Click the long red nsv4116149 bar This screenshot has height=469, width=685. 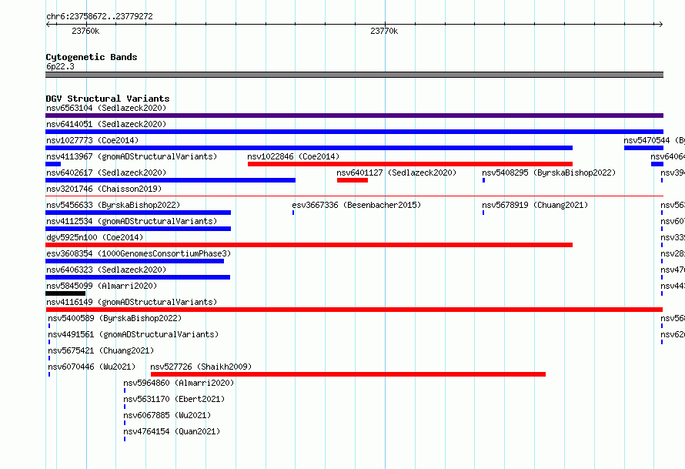354,310
